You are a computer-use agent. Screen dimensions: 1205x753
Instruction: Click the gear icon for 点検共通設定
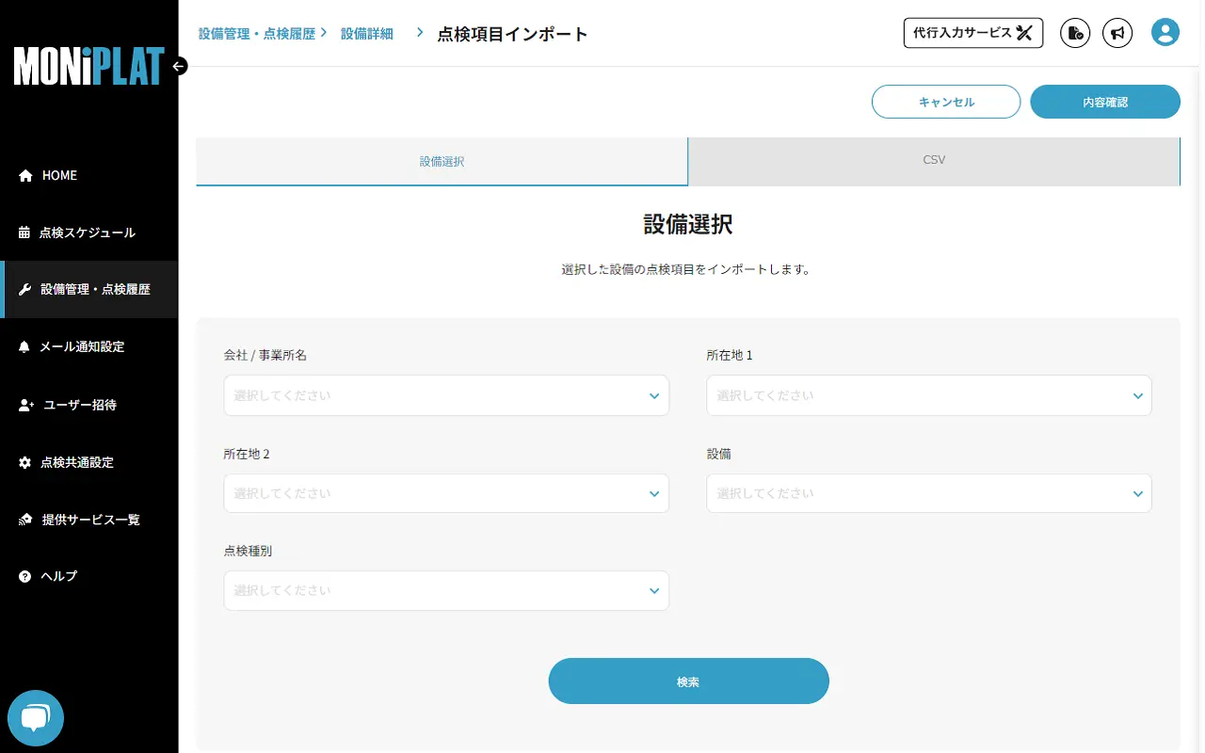click(23, 462)
